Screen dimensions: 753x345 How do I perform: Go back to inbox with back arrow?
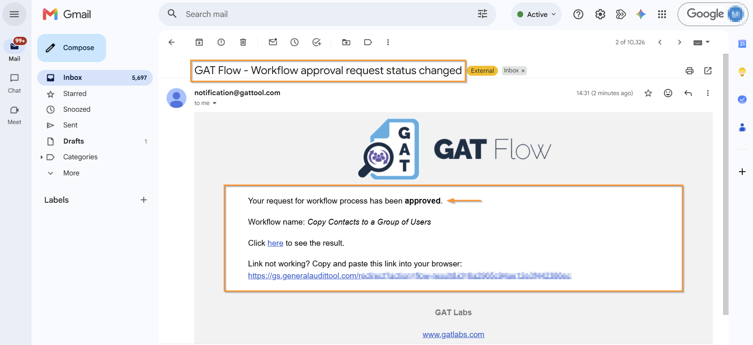click(171, 42)
